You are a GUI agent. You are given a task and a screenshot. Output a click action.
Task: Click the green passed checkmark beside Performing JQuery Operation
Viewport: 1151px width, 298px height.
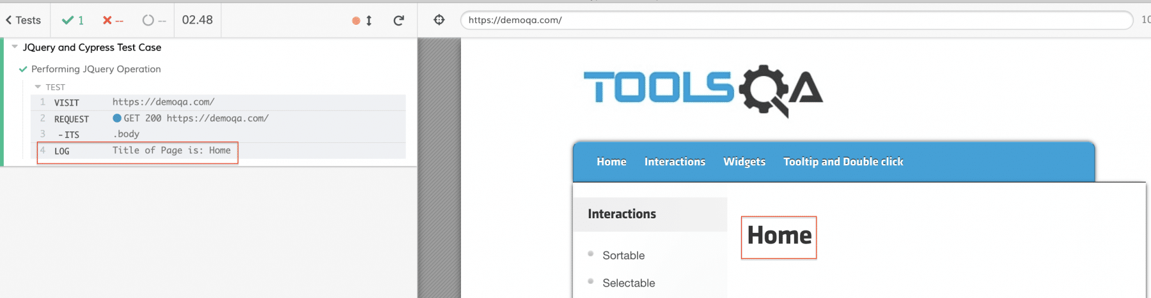[x=23, y=69]
